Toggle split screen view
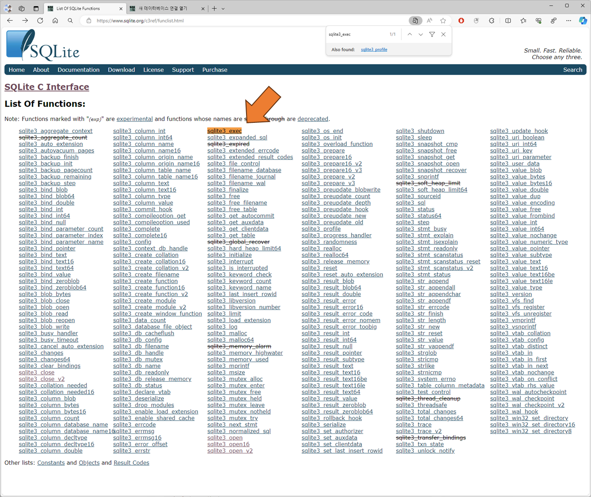The image size is (591, 497). pyautogui.click(x=508, y=21)
